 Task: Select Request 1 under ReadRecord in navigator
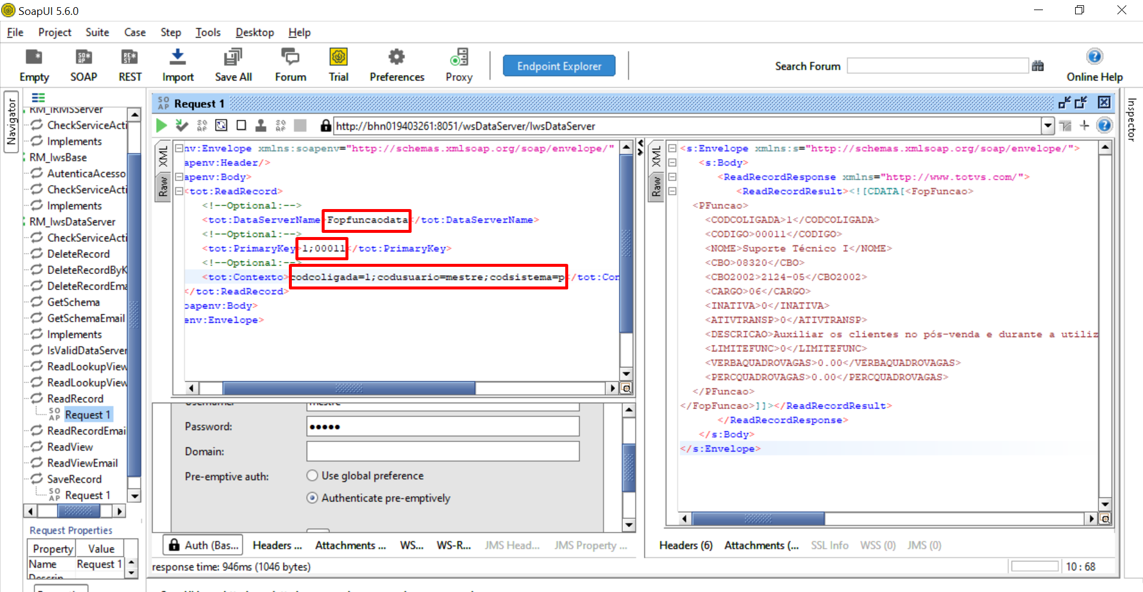coord(88,415)
